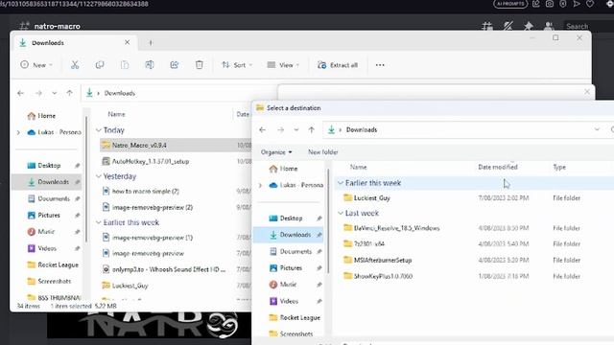Open the New dropdown in Explorer

36,65
